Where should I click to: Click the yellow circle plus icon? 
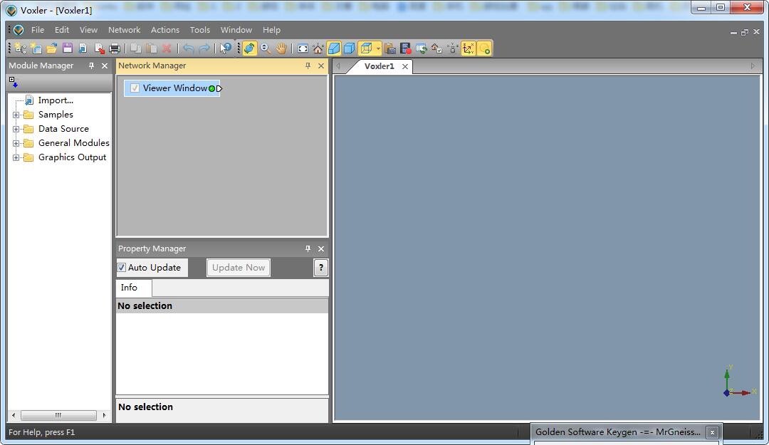[484, 48]
